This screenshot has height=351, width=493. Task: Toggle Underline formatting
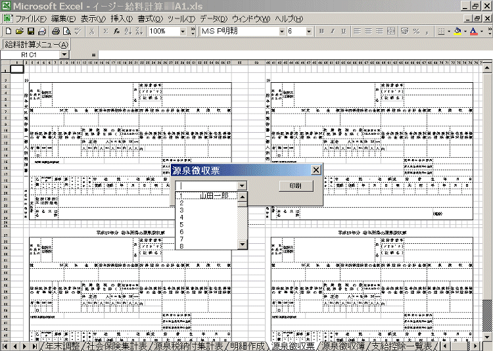[344, 31]
